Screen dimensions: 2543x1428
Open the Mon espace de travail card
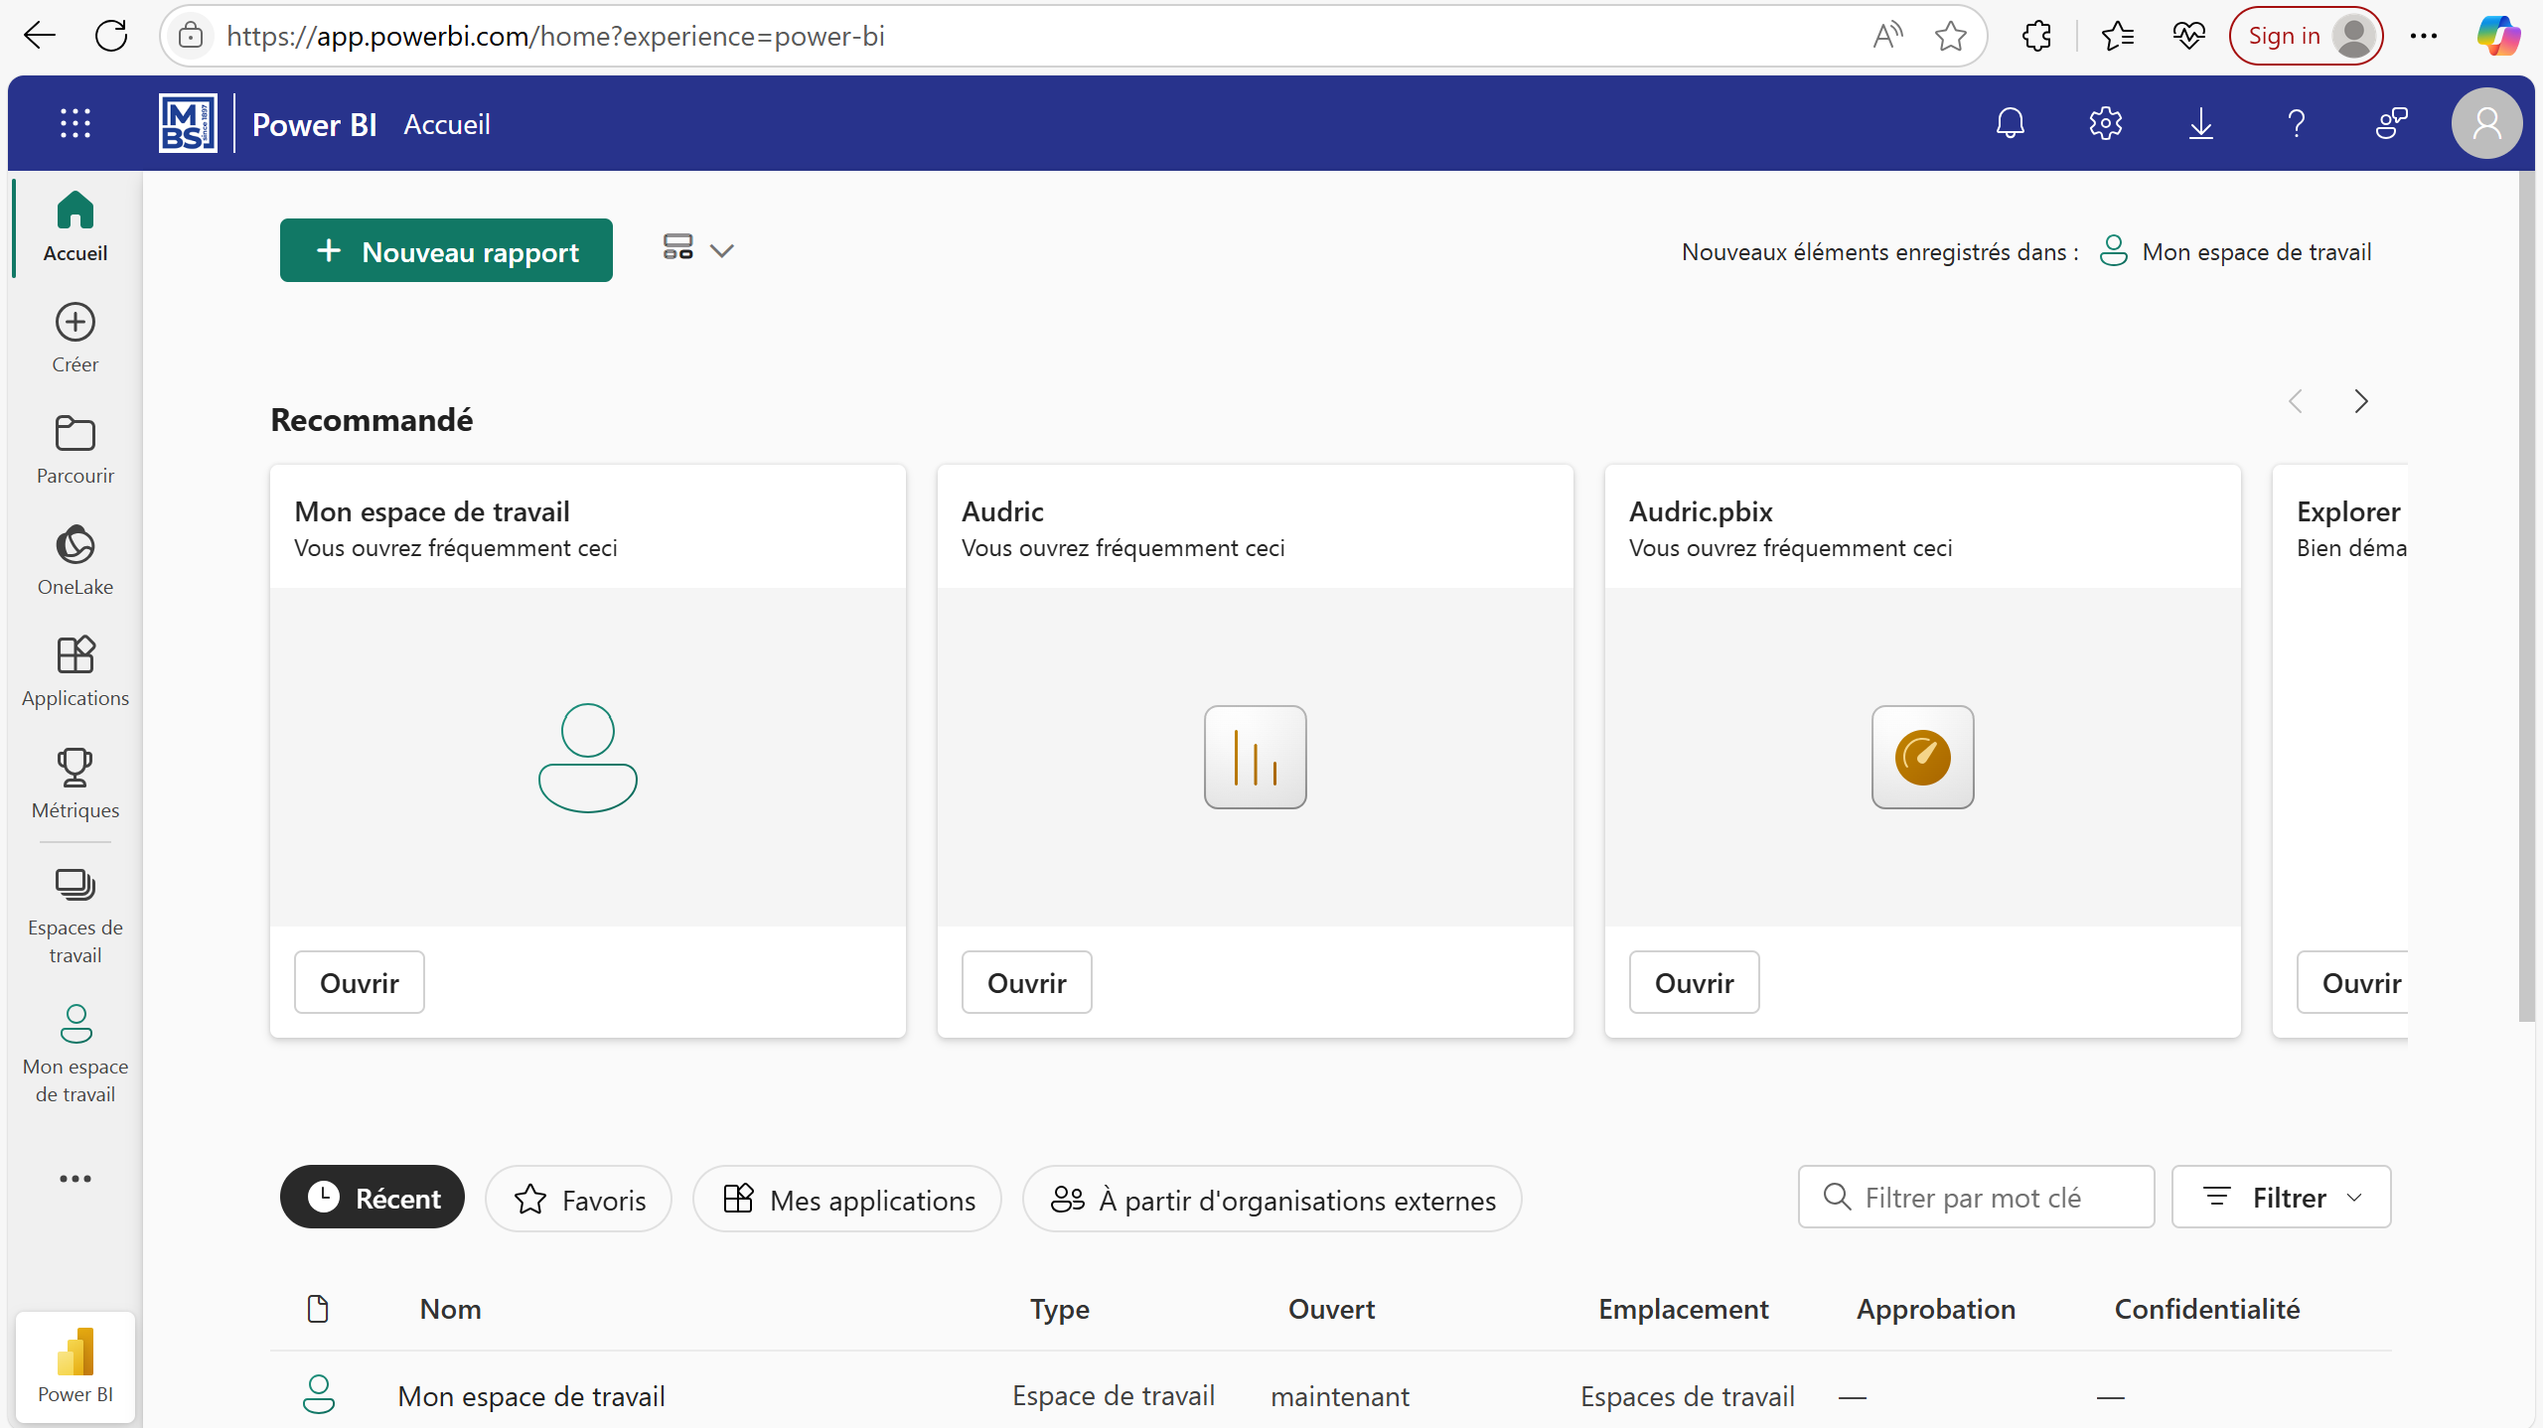tap(360, 982)
